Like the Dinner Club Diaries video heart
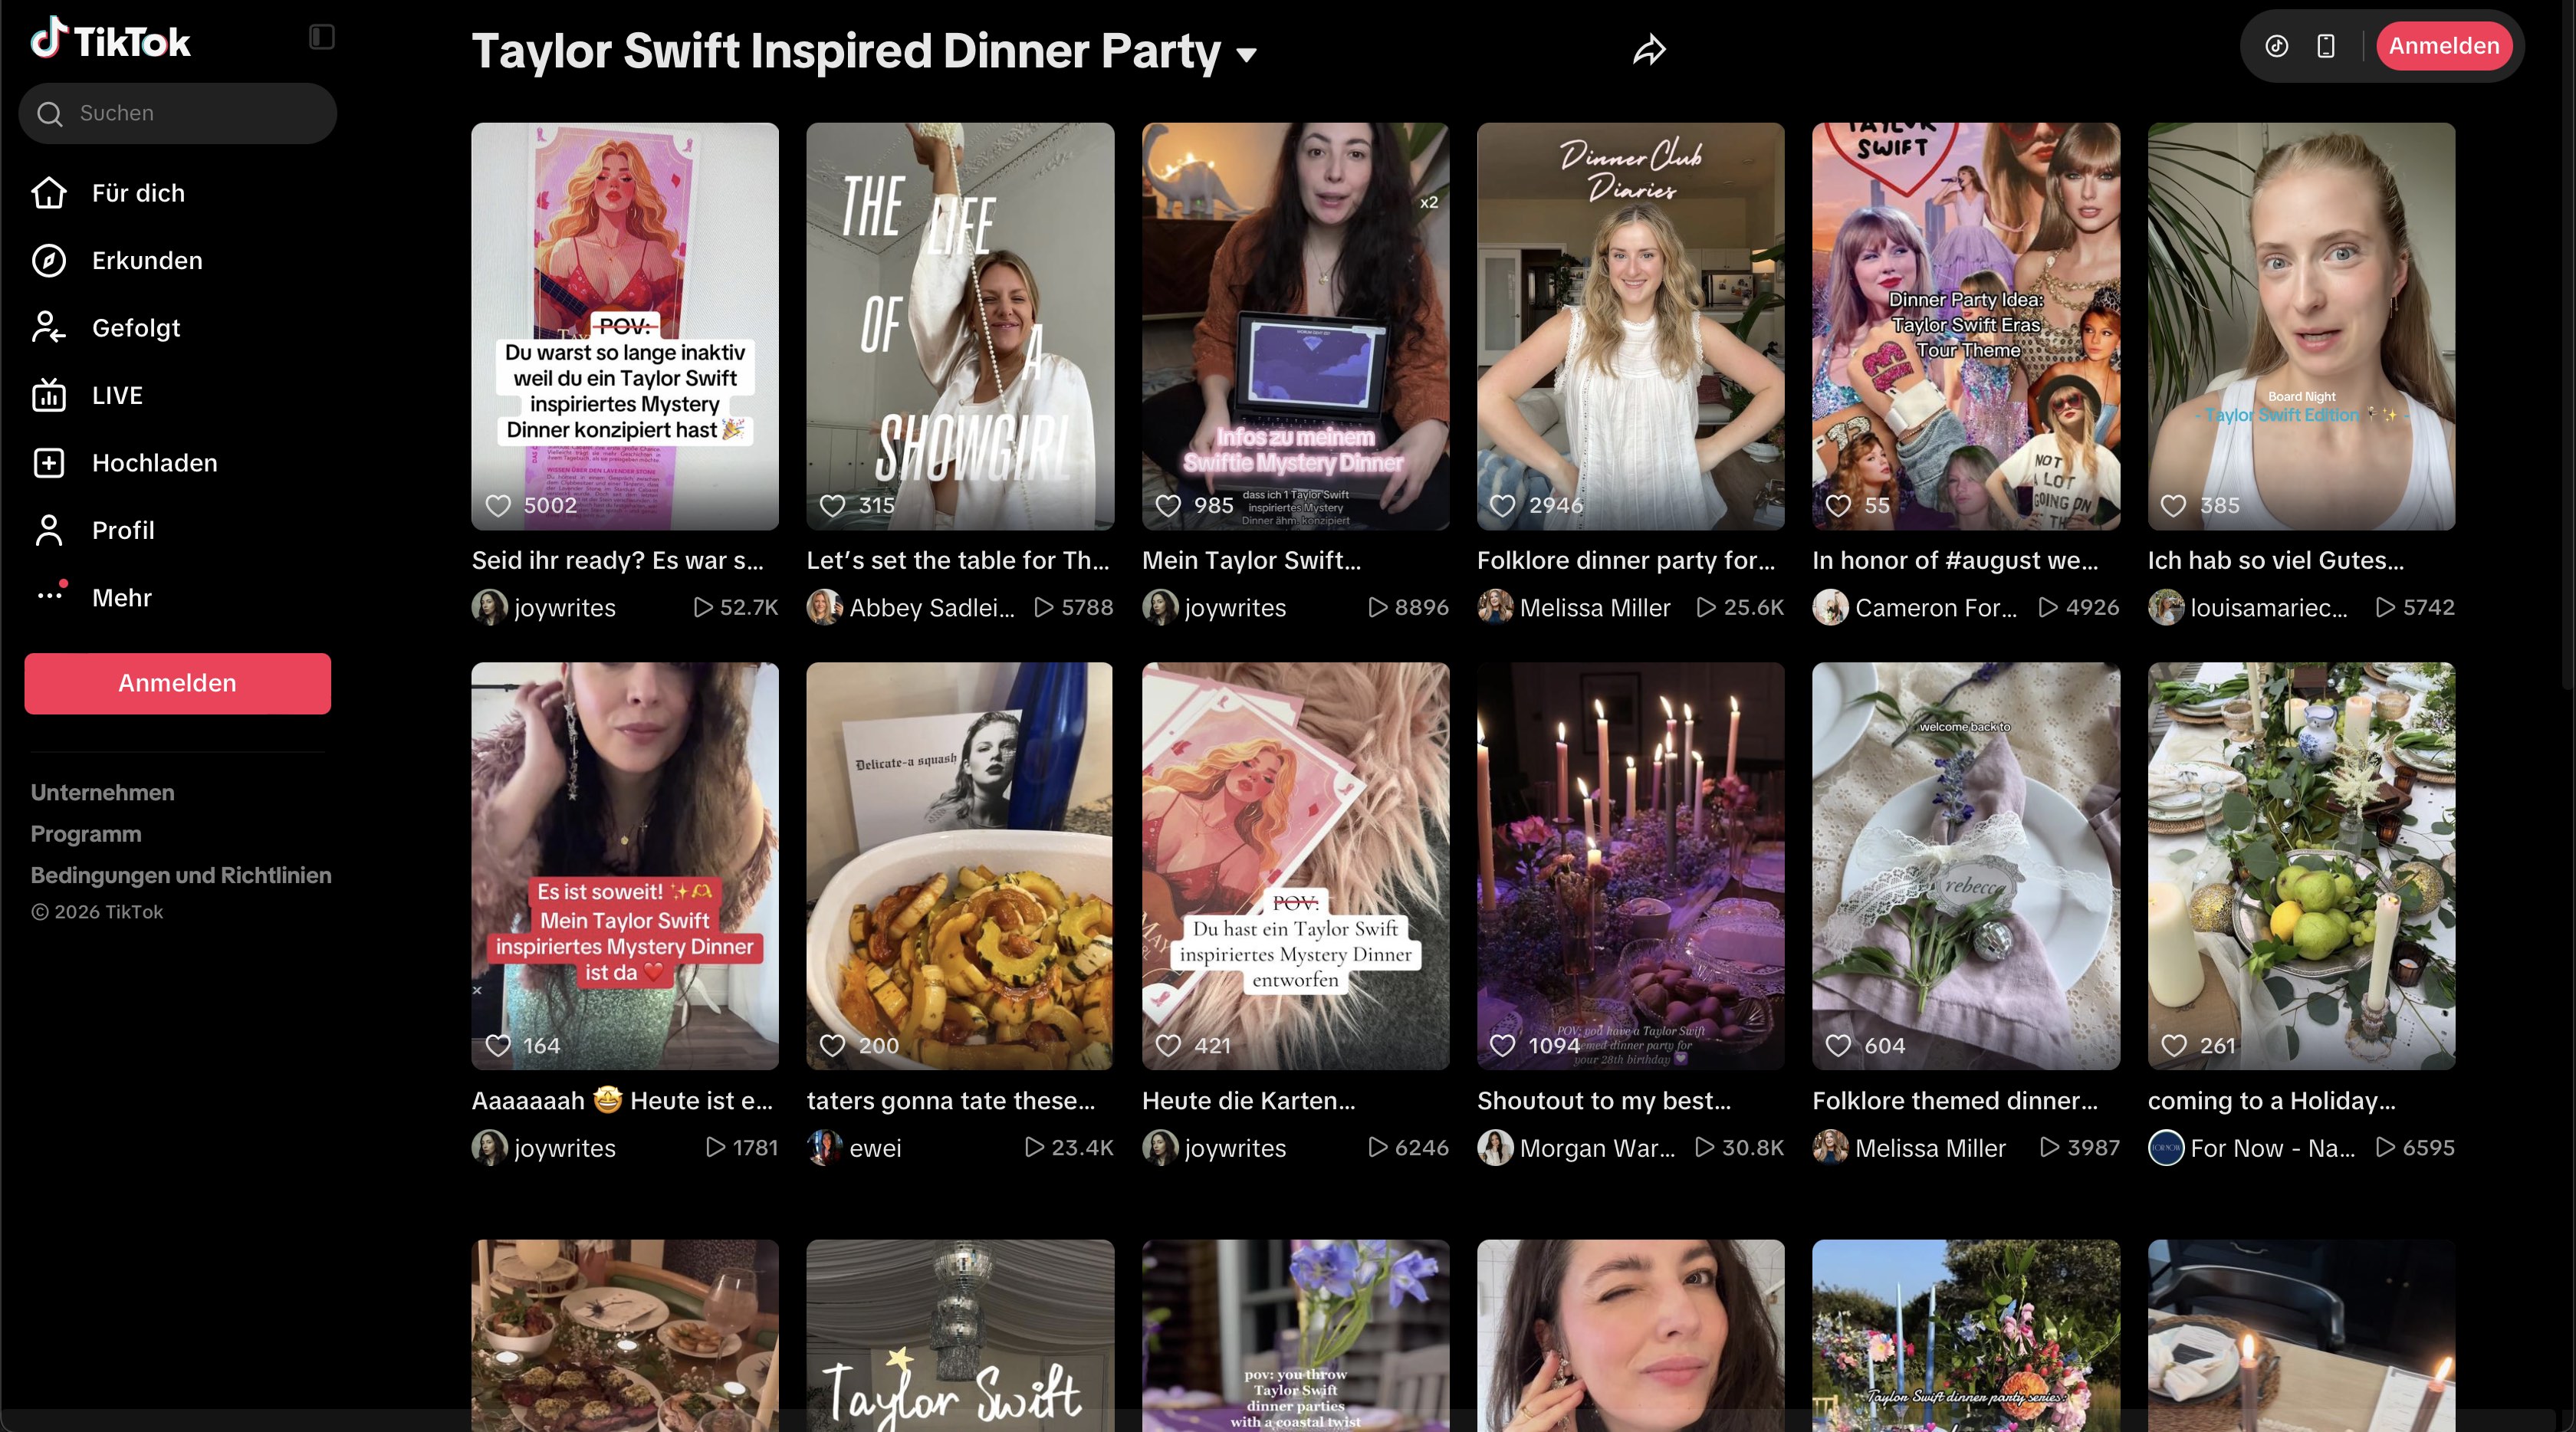 pos(1502,505)
